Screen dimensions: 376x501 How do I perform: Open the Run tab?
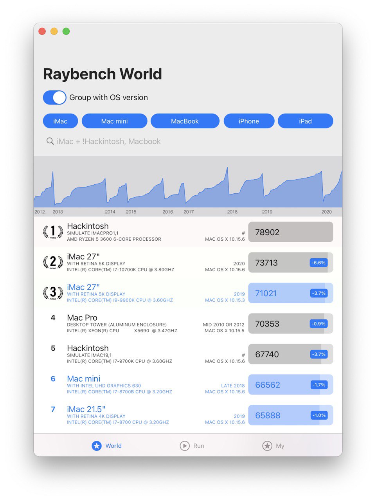point(192,446)
